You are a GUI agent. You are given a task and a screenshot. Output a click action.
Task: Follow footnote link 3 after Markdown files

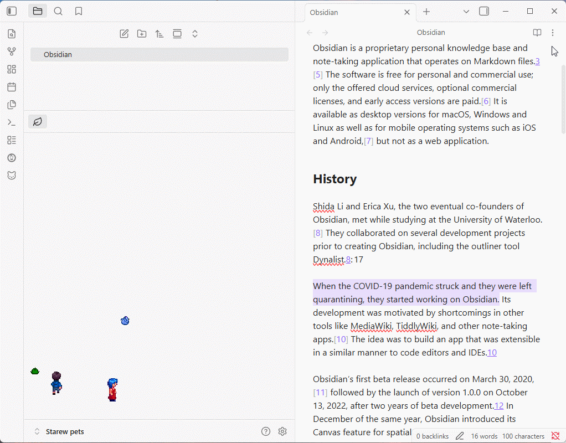click(x=538, y=61)
